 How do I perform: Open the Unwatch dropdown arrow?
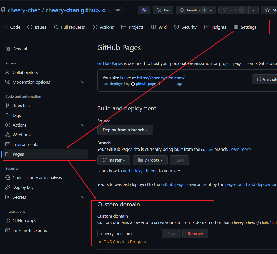[211, 10]
